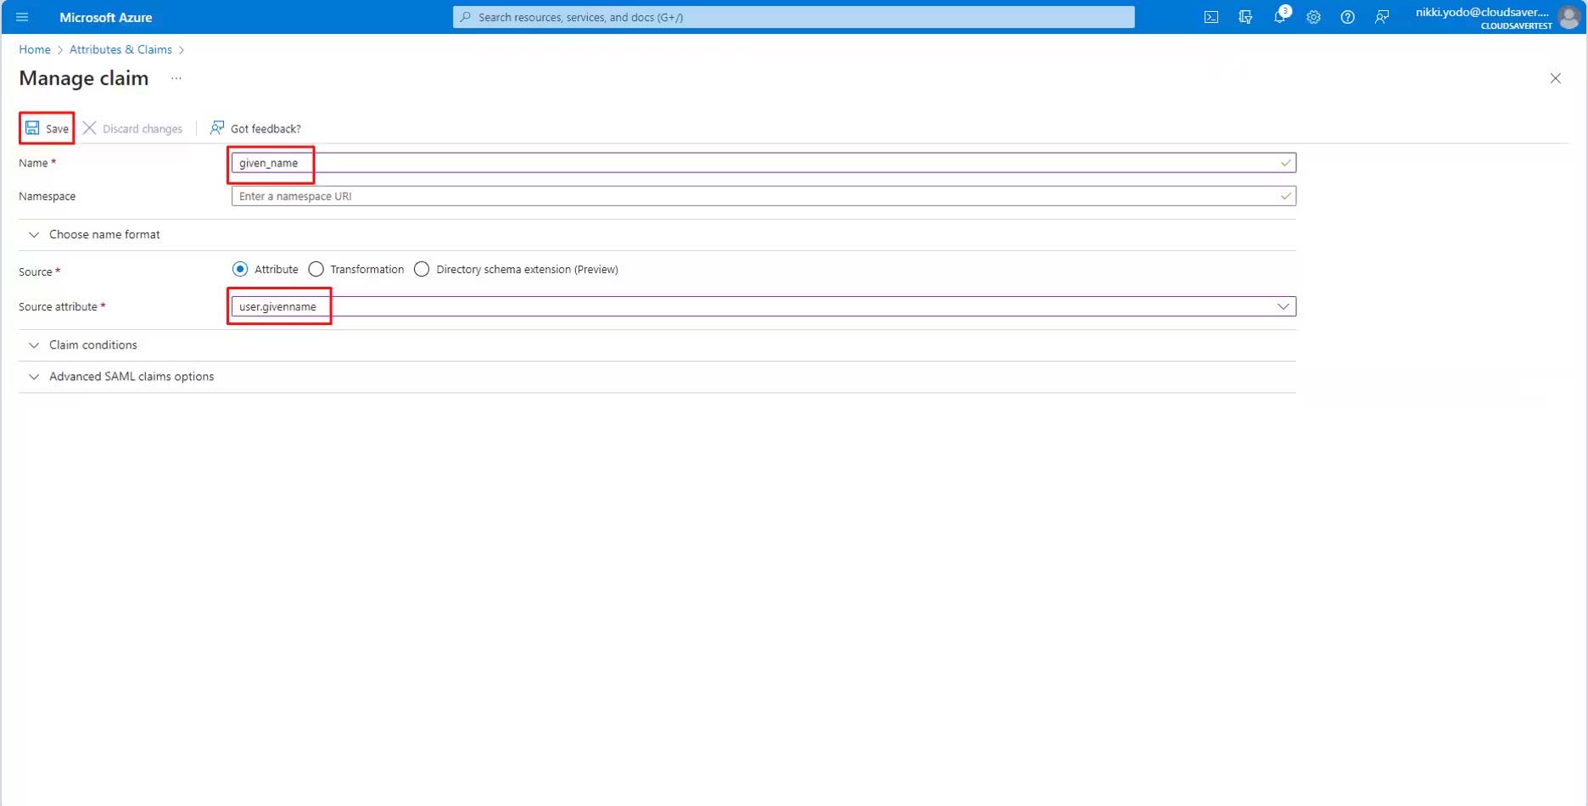Screen dimensions: 1588x806
Task: Click the top bar feedback icon
Action: [x=1382, y=17]
